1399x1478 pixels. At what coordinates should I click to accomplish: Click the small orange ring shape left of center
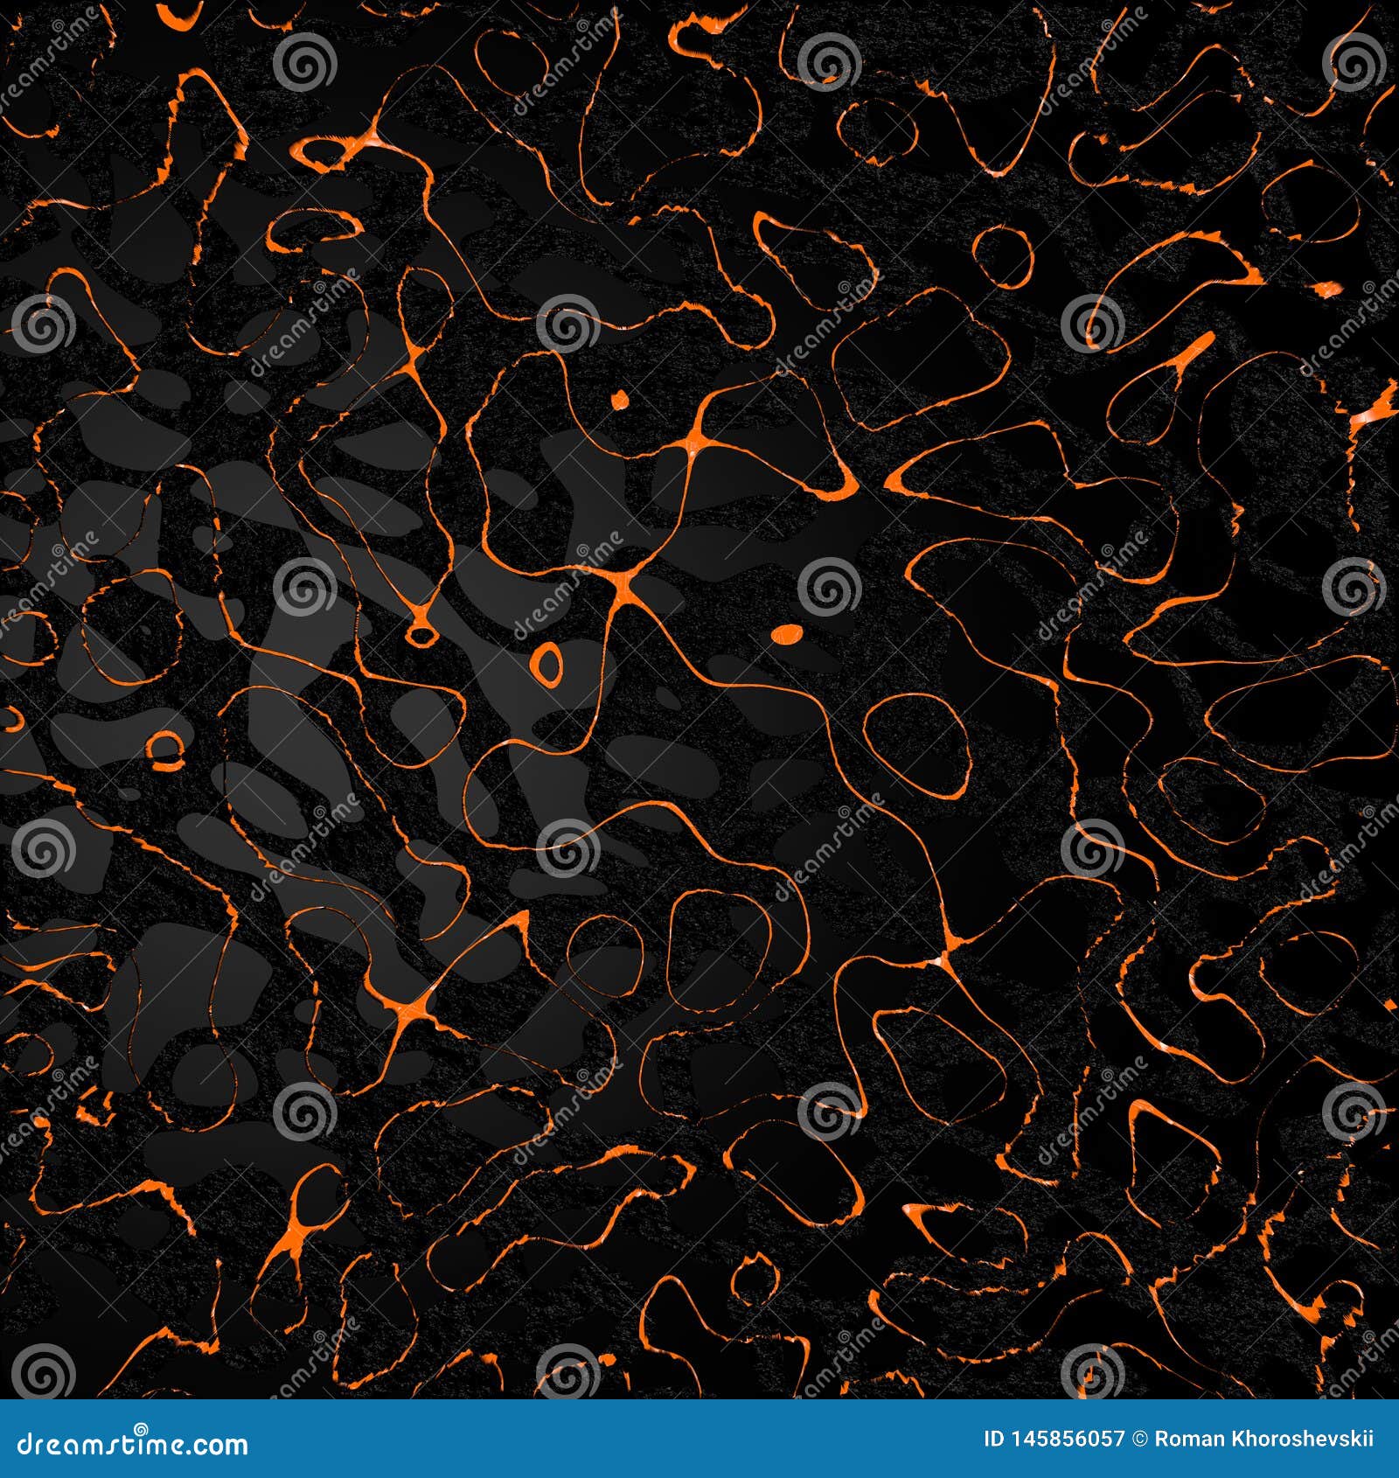tap(548, 665)
